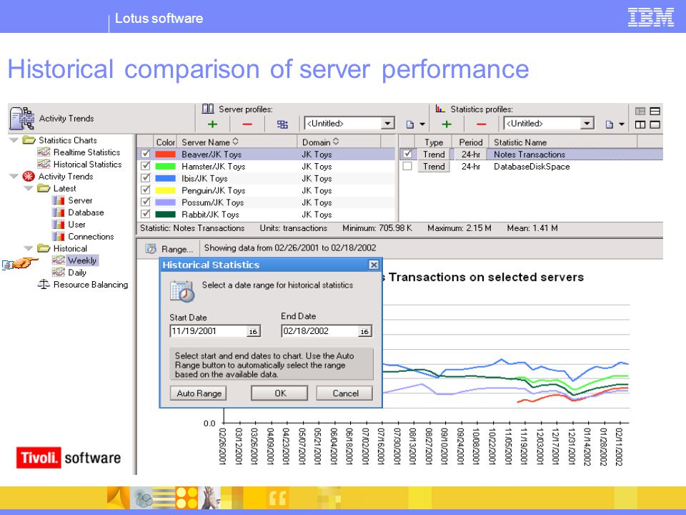Click Resource Balancing scales icon
Image resolution: width=686 pixels, height=515 pixels.
coord(44,284)
